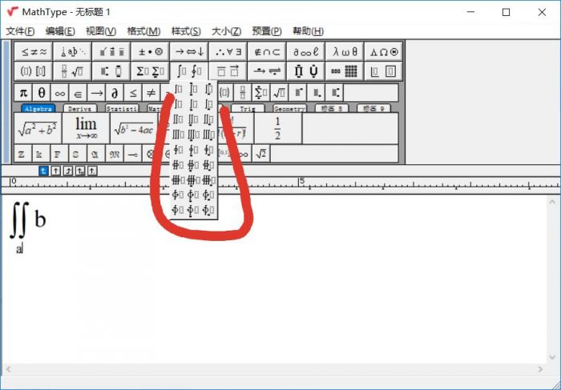This screenshot has width=561, height=390.
Task: Insert the theta symbol
Action: coord(42,92)
